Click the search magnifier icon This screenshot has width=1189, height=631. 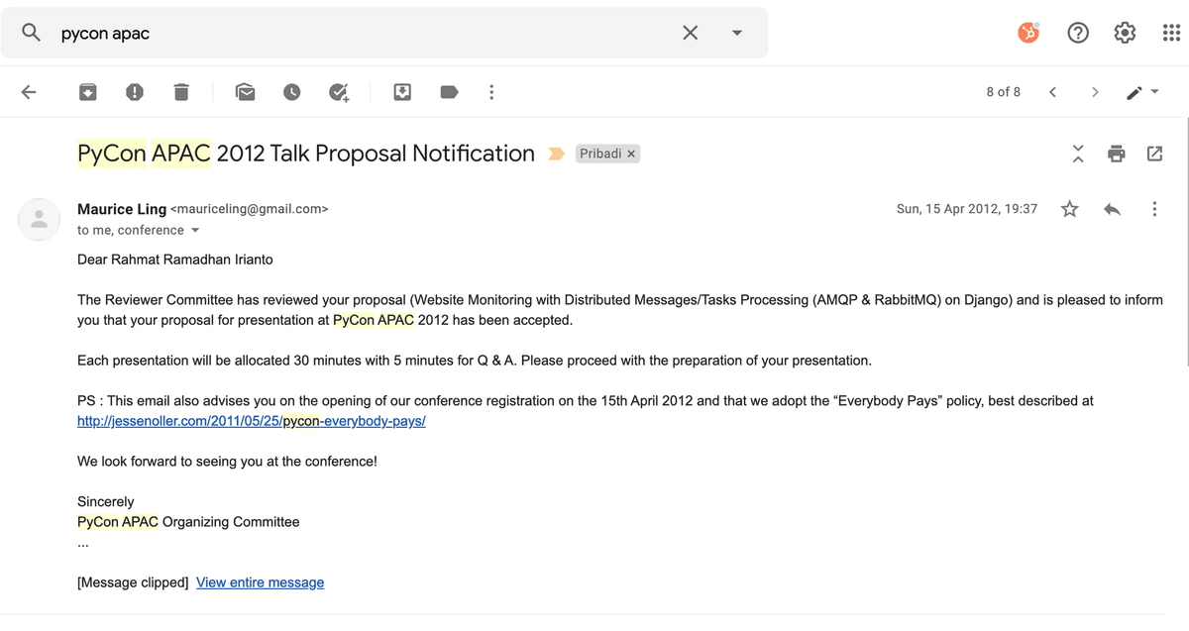tap(32, 33)
